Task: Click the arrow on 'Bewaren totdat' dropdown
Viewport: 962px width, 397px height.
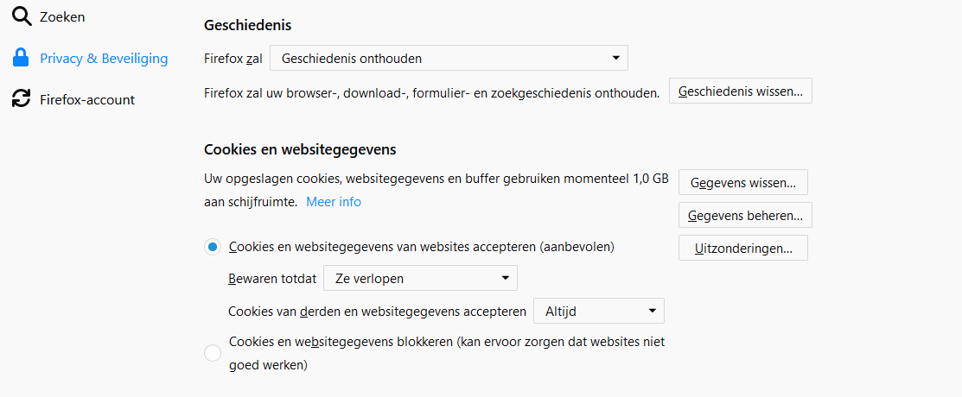Action: click(505, 278)
